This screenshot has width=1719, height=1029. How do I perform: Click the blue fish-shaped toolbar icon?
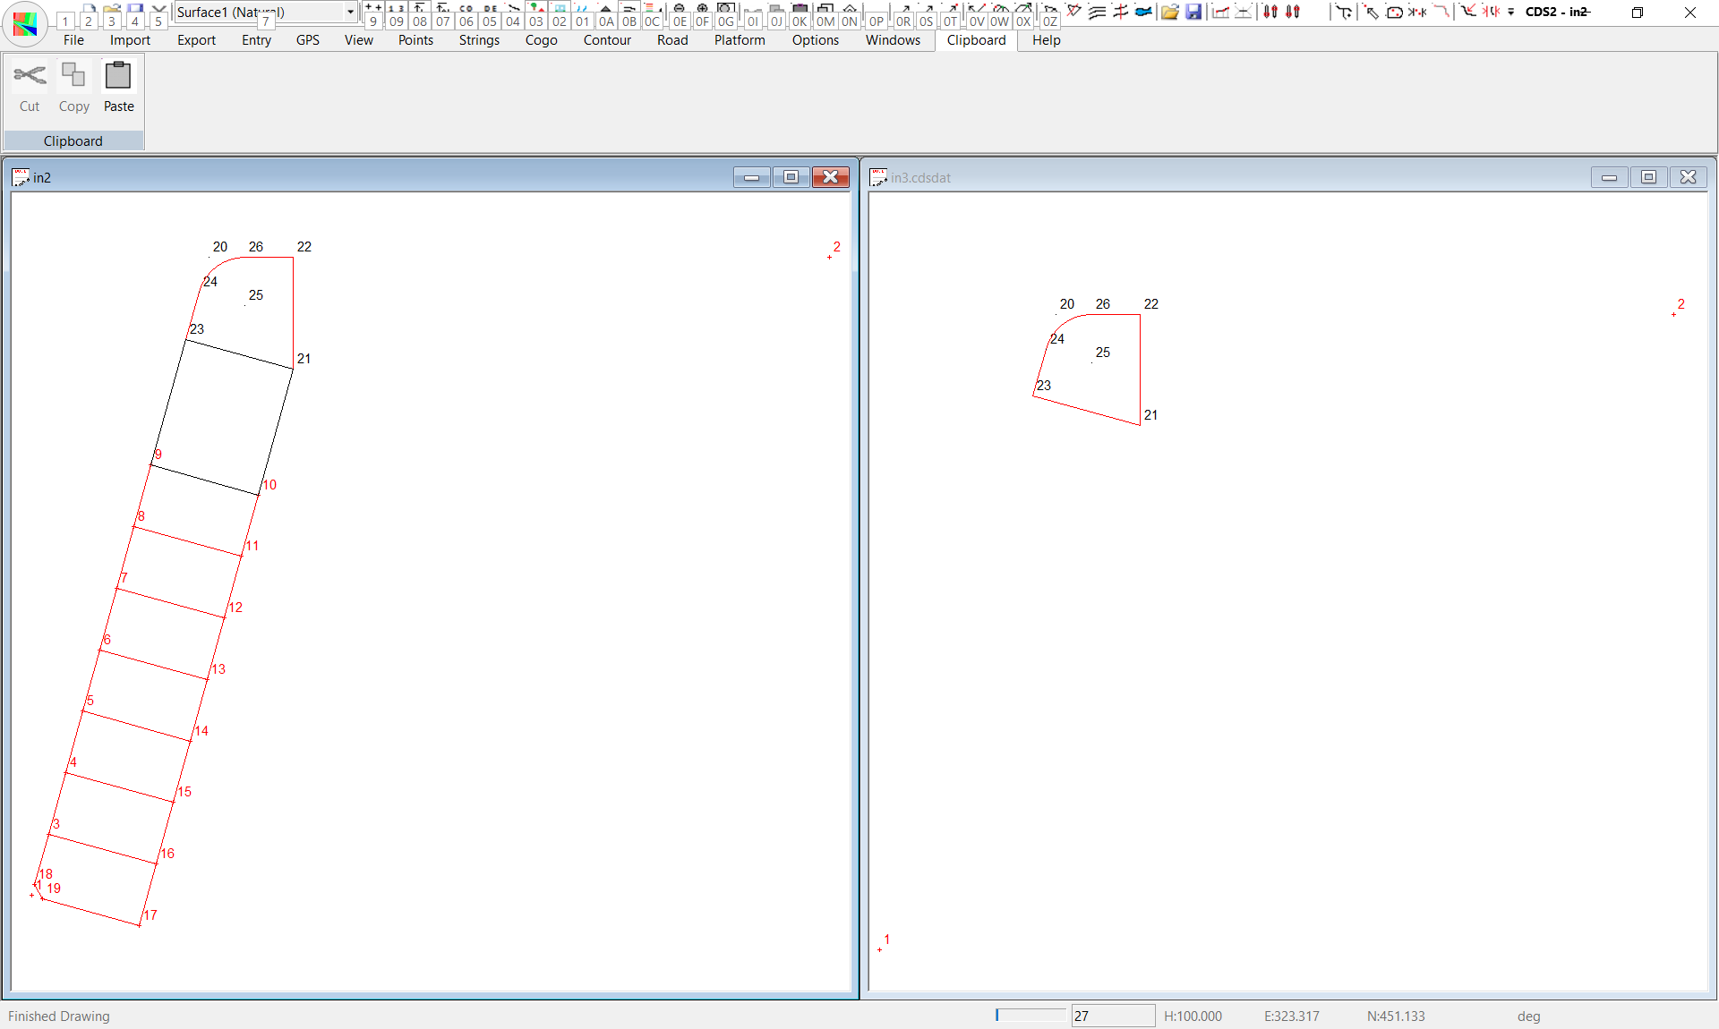click(x=1143, y=12)
